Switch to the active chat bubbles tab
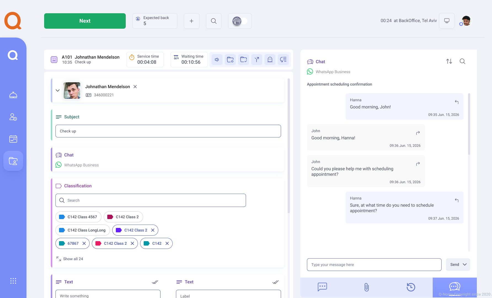Viewport: 492px width, 298px height. (x=454, y=287)
